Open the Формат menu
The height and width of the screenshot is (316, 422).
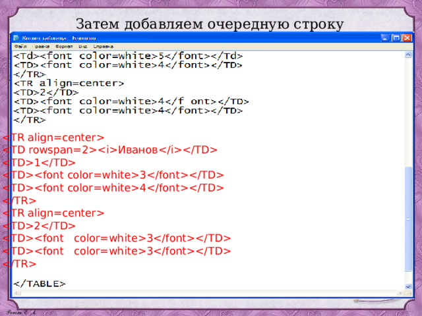(64, 47)
